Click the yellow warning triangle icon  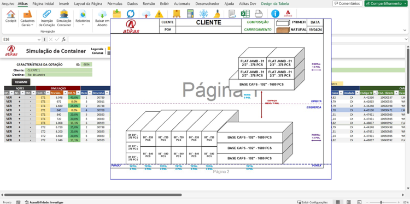(x=159, y=14)
